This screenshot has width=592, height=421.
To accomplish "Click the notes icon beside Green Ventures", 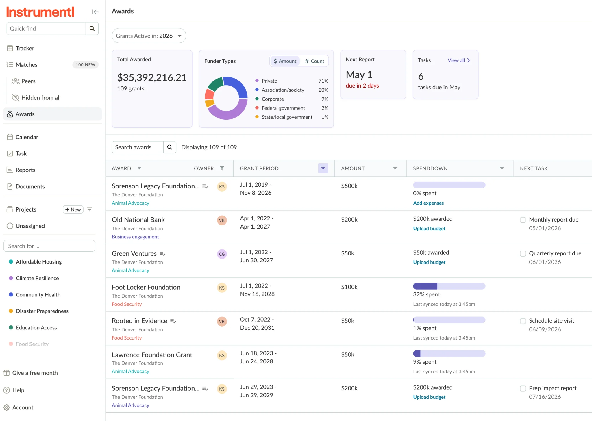I will click(162, 253).
